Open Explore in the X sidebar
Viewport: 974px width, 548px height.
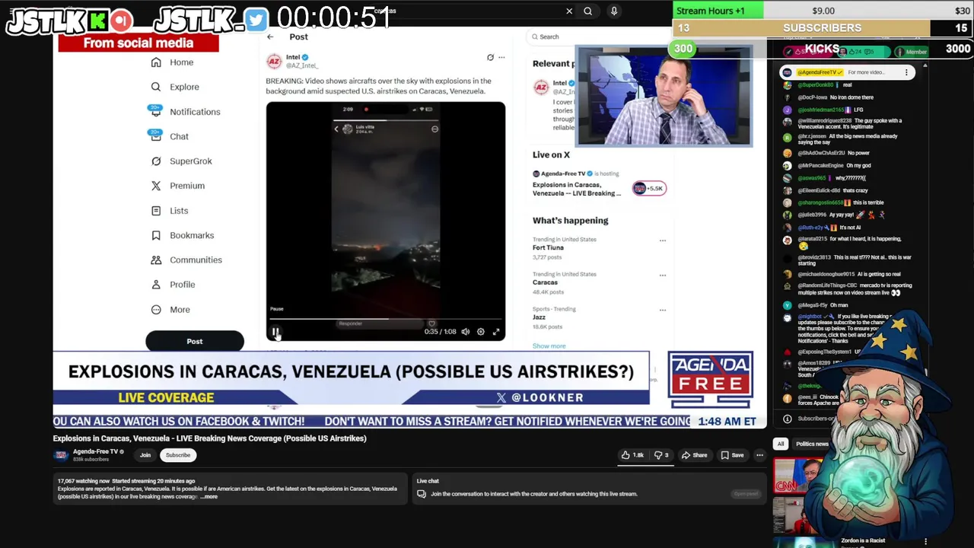tap(175, 87)
